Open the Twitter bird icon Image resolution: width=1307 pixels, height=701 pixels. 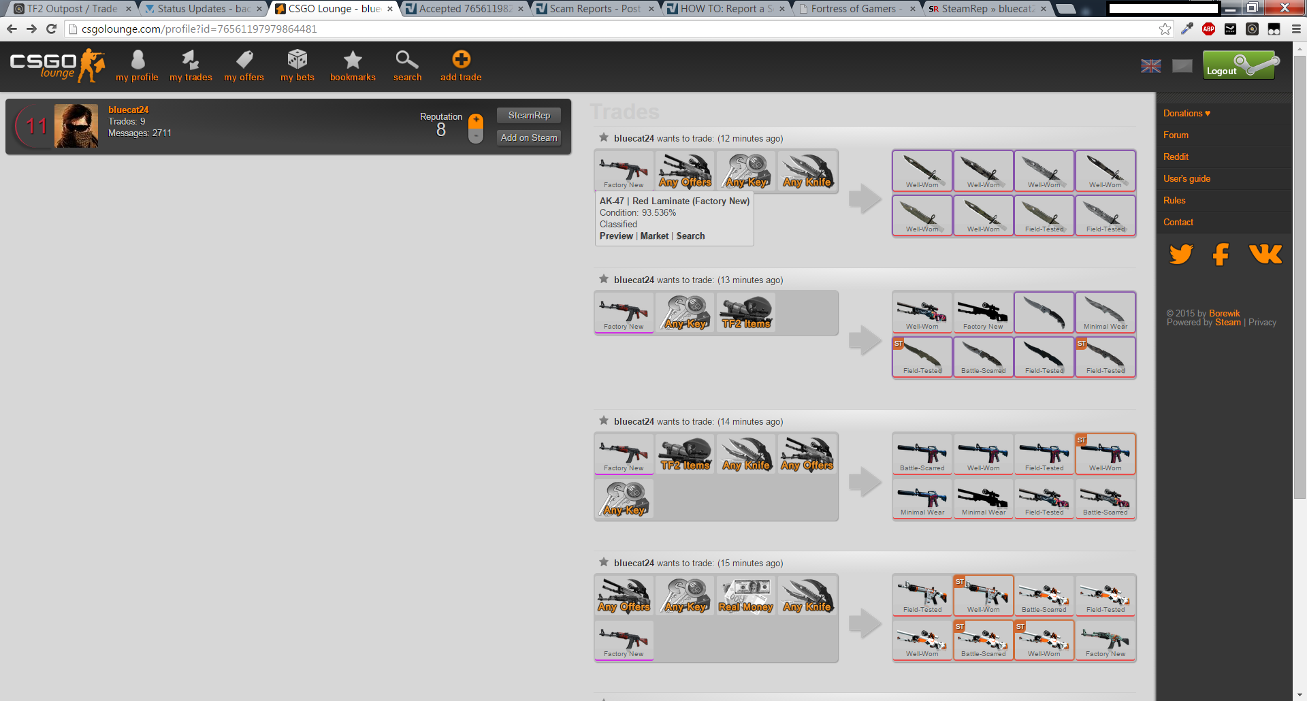click(1181, 255)
